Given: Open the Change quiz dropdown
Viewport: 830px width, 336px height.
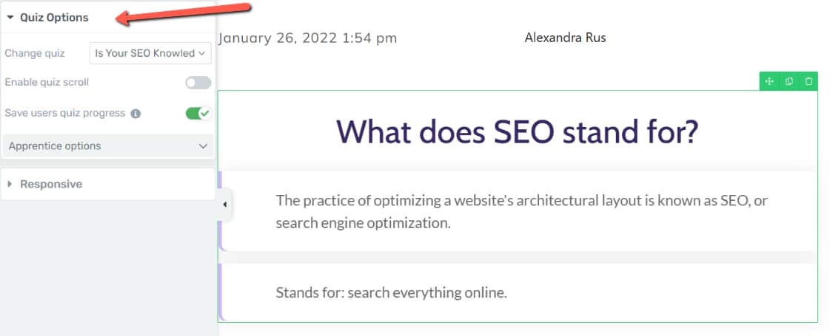Looking at the screenshot, I should coord(150,53).
